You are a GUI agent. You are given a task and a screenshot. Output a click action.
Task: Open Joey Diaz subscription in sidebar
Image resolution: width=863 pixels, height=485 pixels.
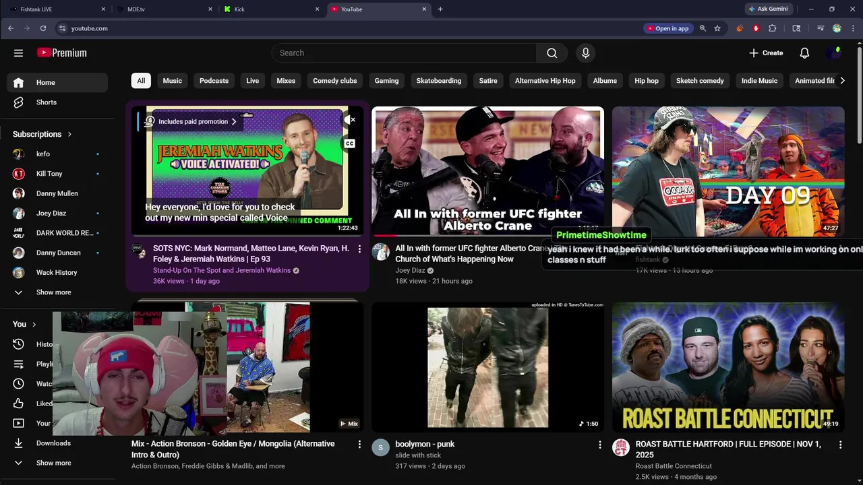click(x=57, y=213)
